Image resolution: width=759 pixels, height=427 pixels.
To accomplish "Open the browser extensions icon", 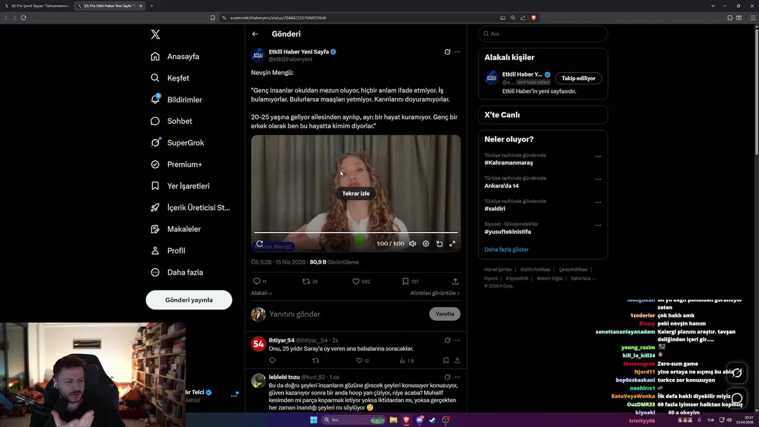I will pos(730,18).
